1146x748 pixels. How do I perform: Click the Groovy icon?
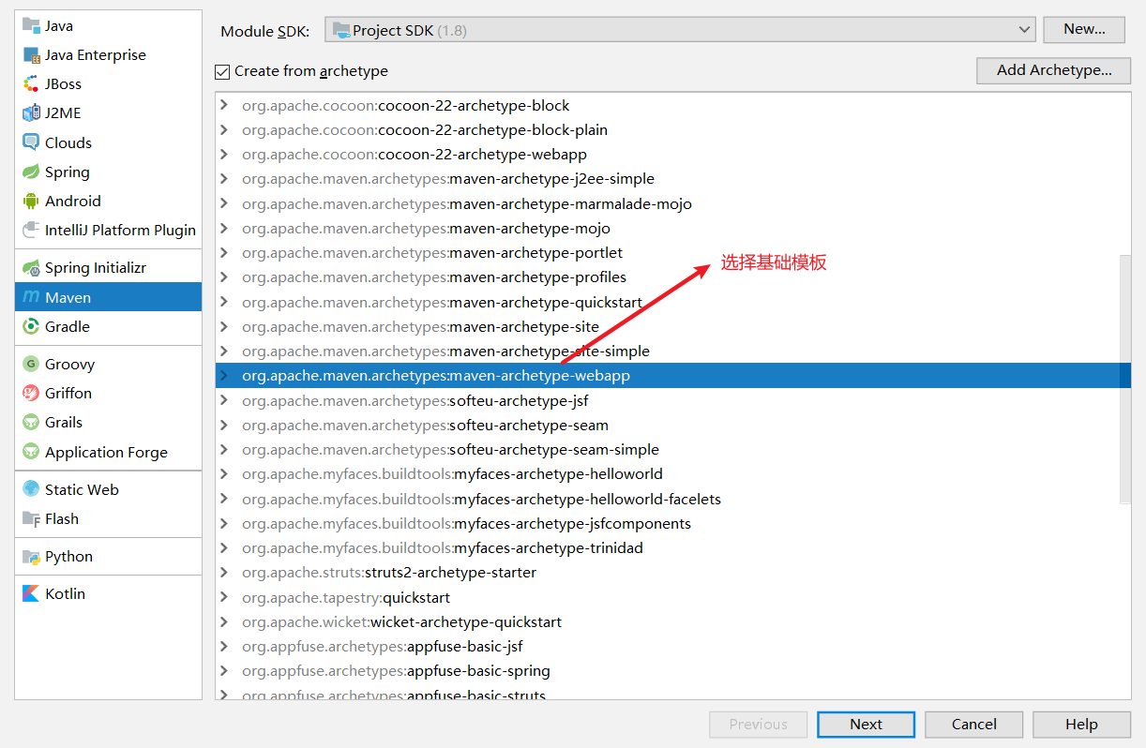pyautogui.click(x=31, y=364)
